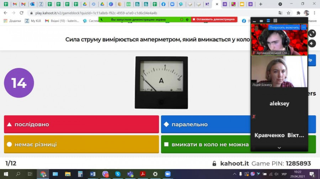Switch to first Google Drive tab
Screen dimensions: 320x179
(85, 4)
